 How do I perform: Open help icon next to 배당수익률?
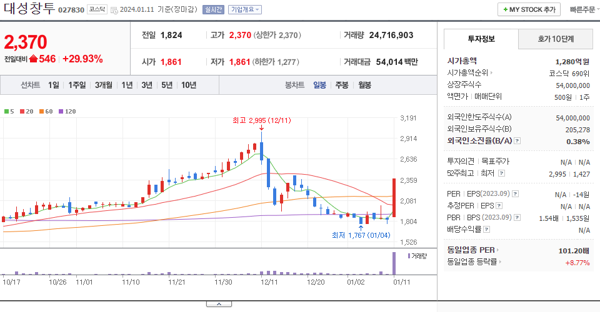487,230
